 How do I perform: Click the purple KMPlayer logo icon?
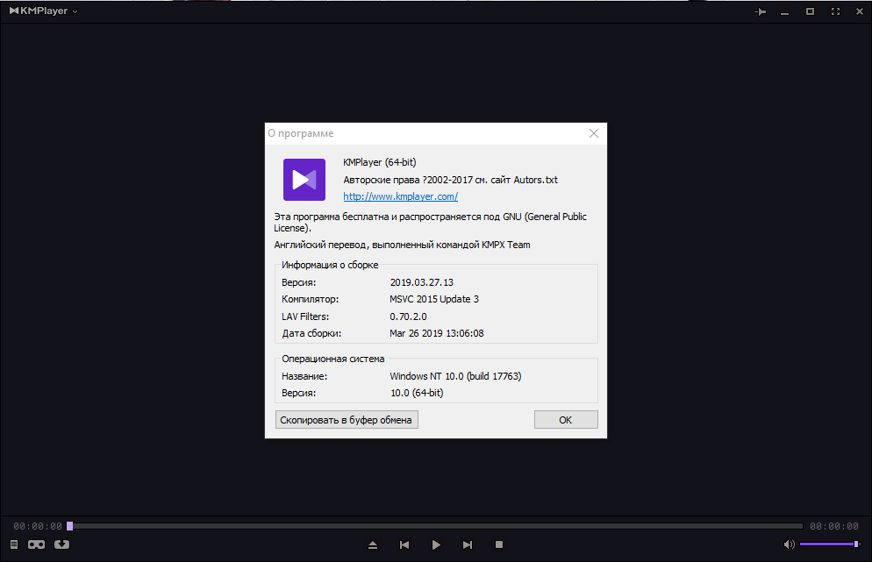(x=304, y=180)
